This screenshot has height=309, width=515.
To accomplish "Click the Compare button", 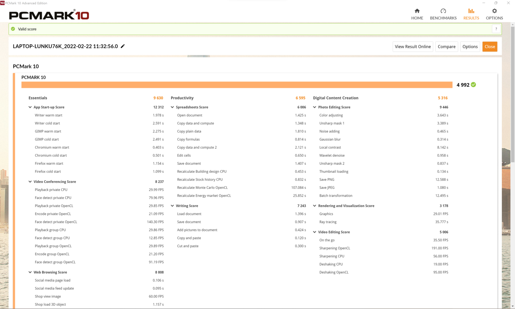I will (446, 47).
